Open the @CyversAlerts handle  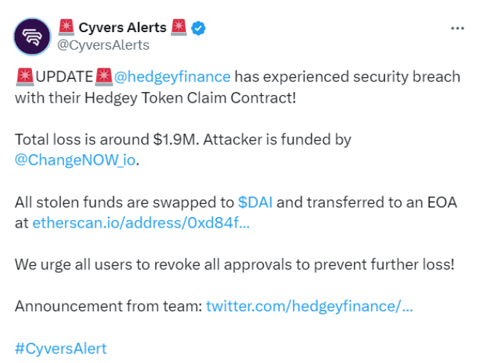(103, 45)
